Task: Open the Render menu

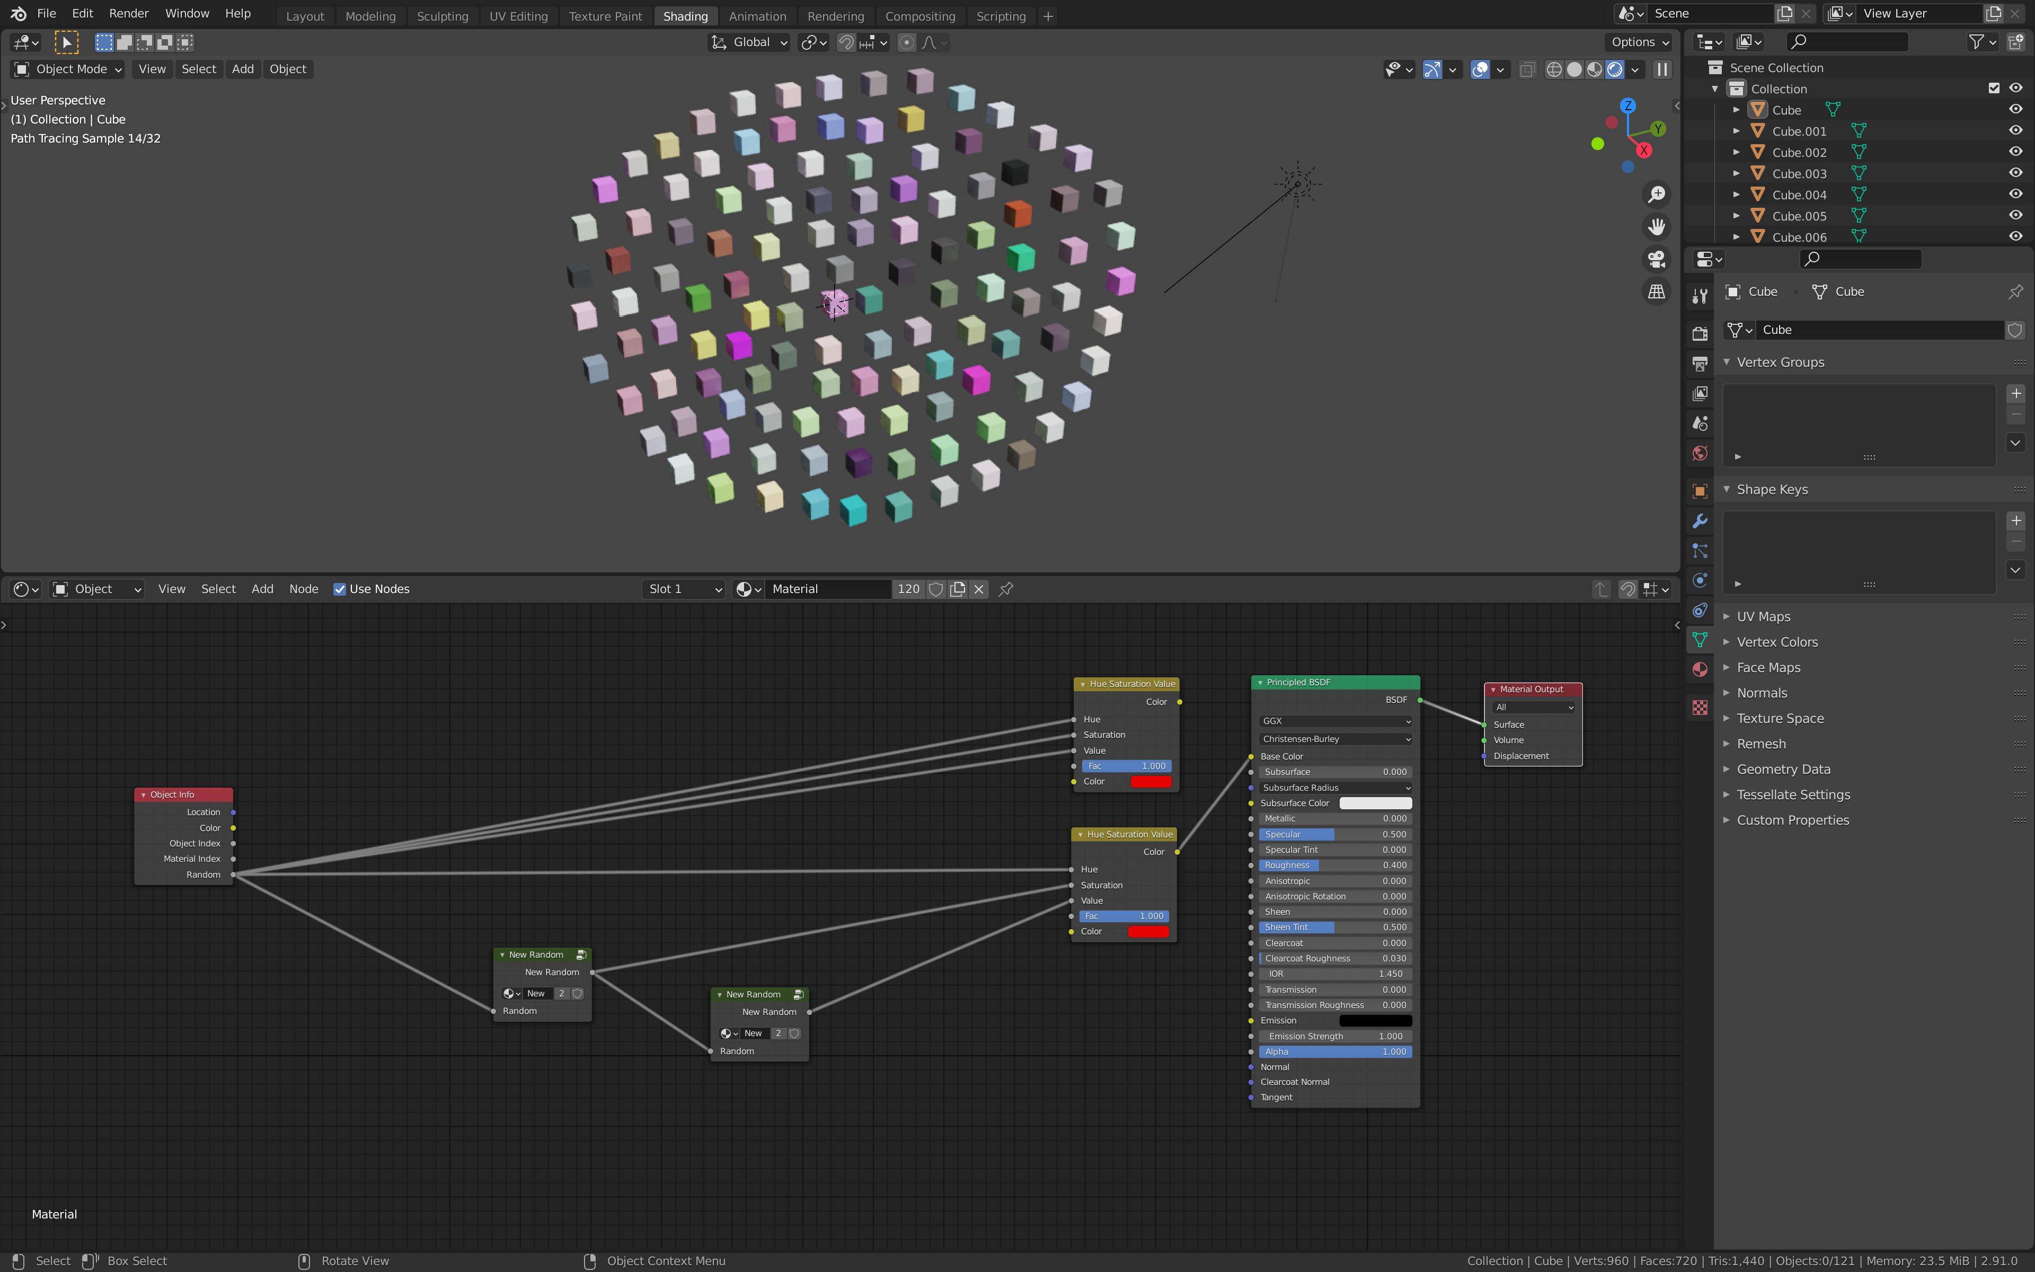Action: (x=128, y=13)
